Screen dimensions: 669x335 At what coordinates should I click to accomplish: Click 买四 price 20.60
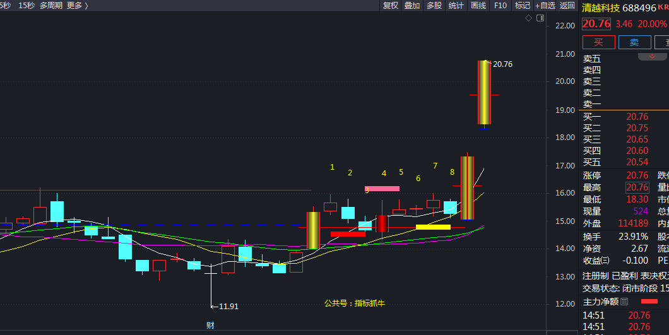637,151
